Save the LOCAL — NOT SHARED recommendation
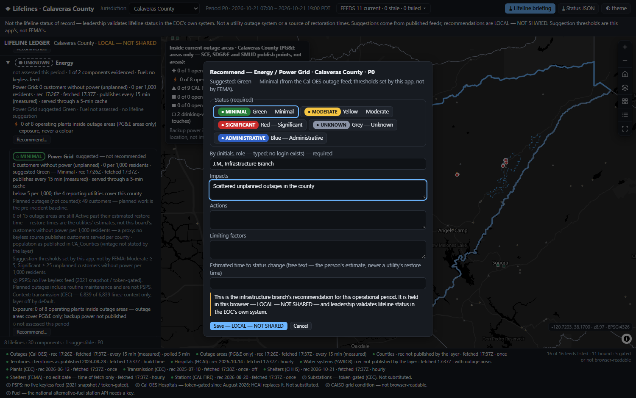 point(248,326)
